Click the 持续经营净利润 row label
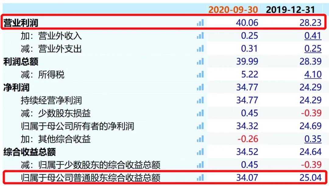329x186 pixels. [51, 100]
